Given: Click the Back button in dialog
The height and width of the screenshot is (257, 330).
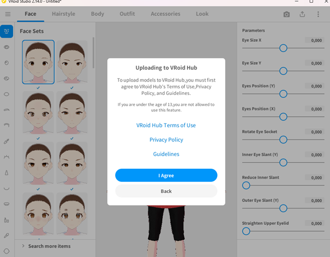Looking at the screenshot, I should [166, 191].
